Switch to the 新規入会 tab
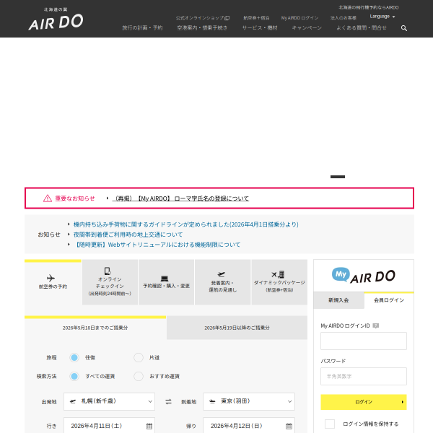 tap(338, 300)
